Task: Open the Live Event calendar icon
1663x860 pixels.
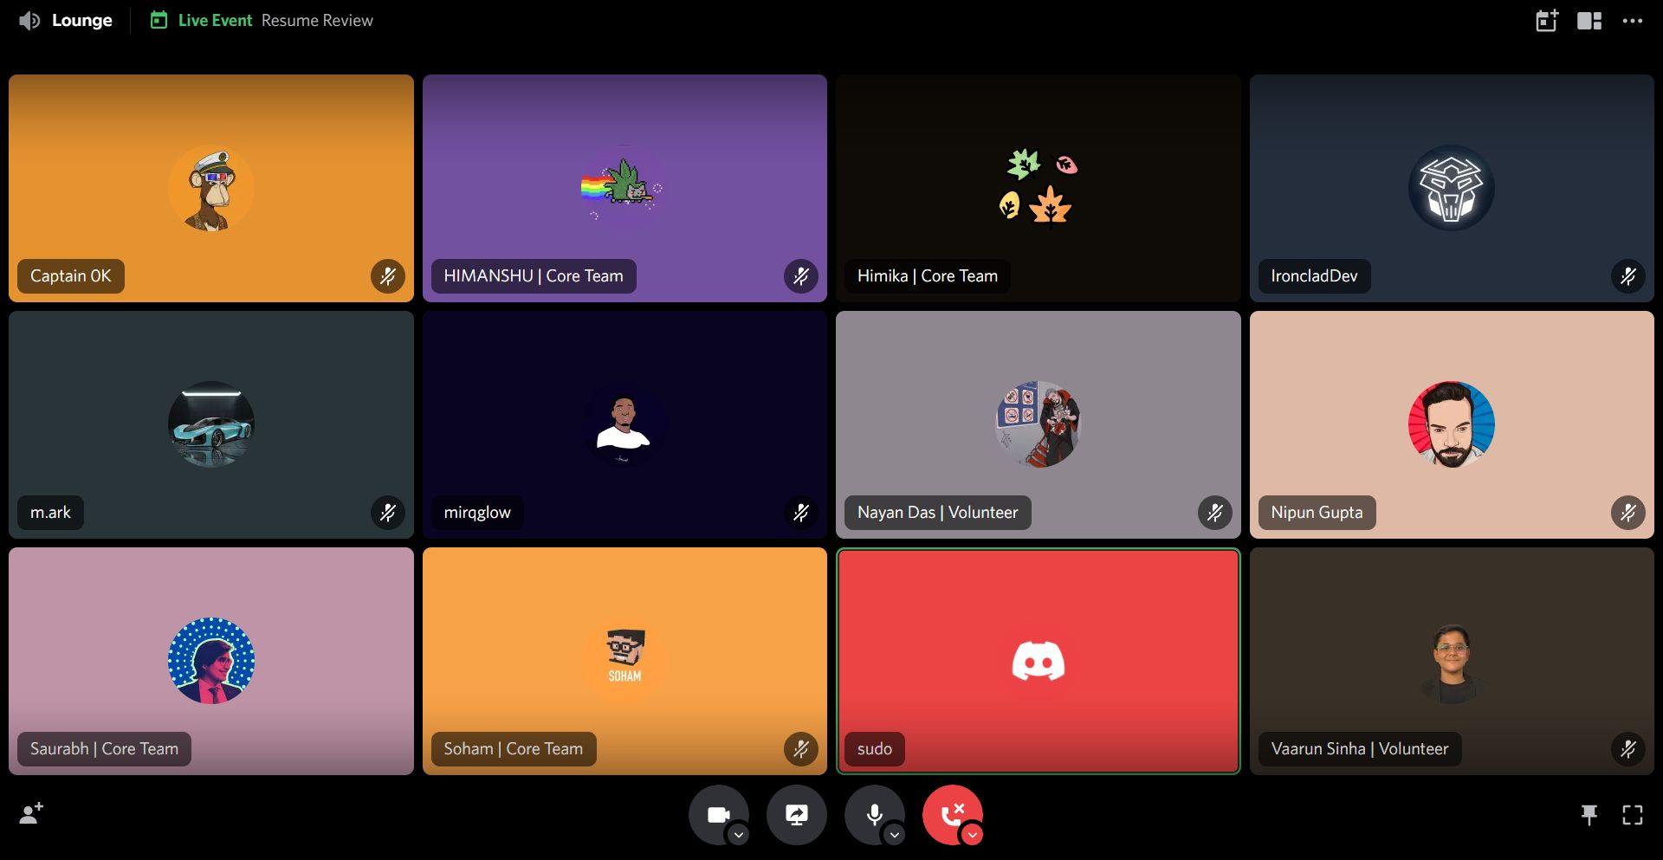Action: point(159,20)
